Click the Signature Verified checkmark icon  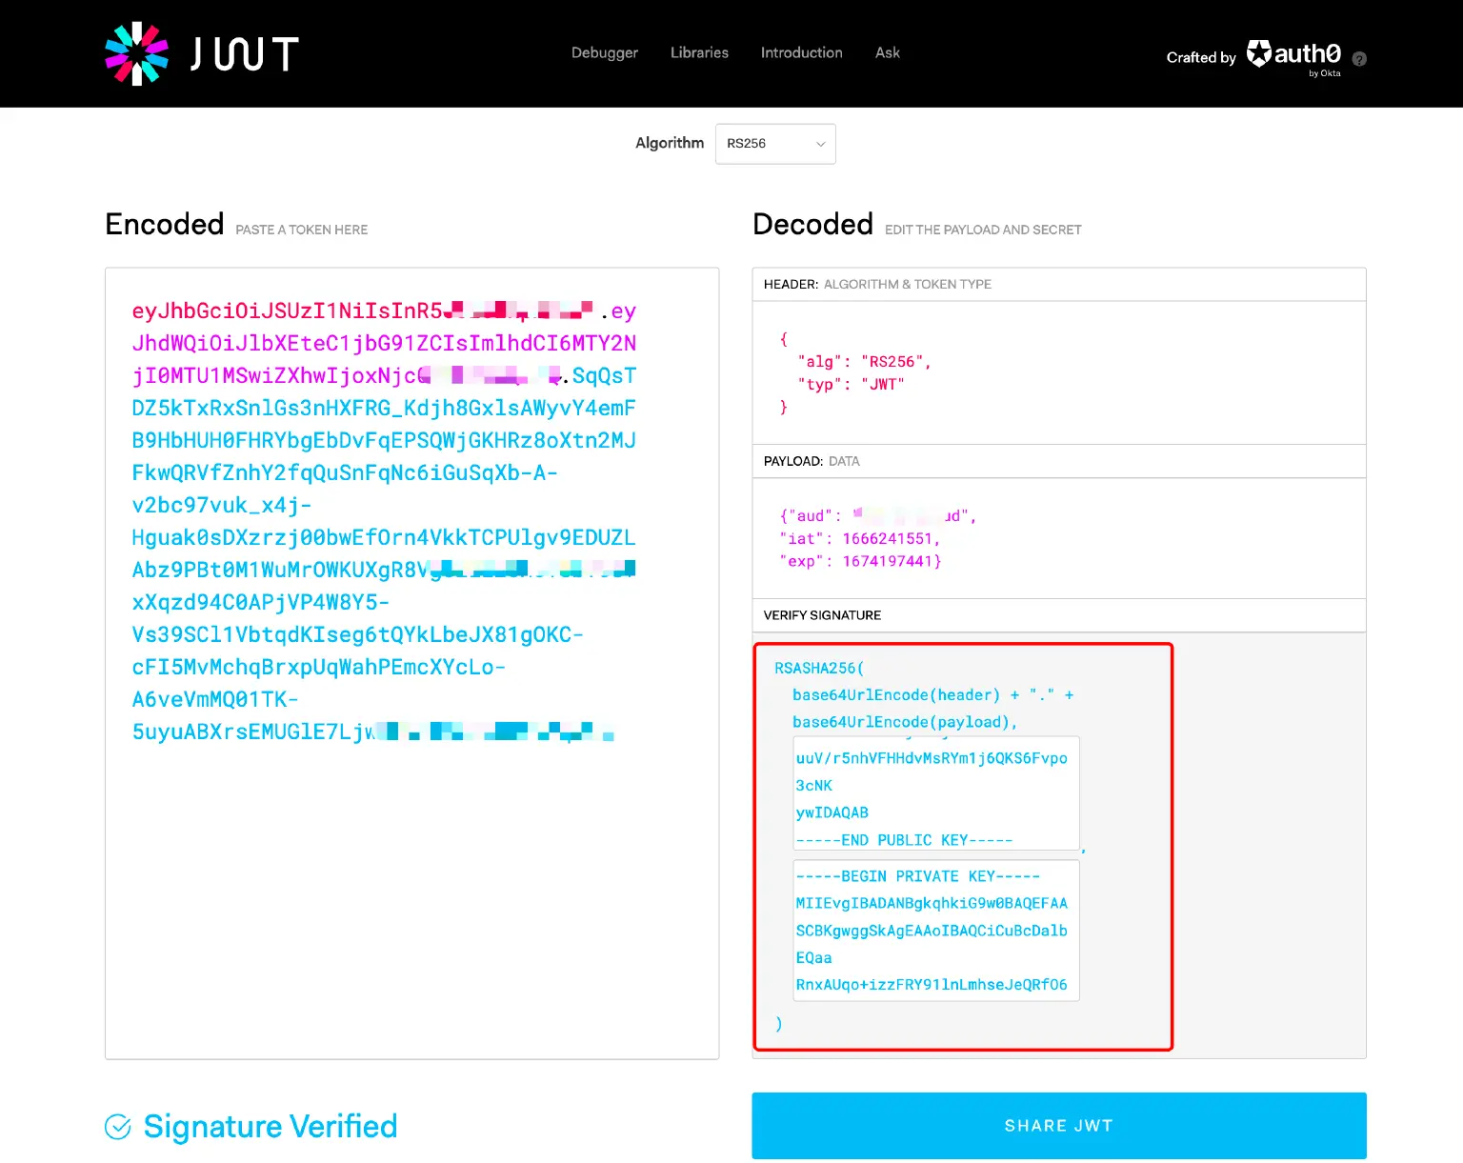pos(116,1126)
